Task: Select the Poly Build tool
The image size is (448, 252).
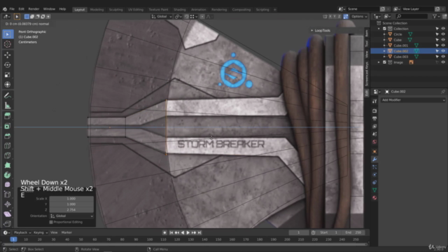Action: coord(8,165)
